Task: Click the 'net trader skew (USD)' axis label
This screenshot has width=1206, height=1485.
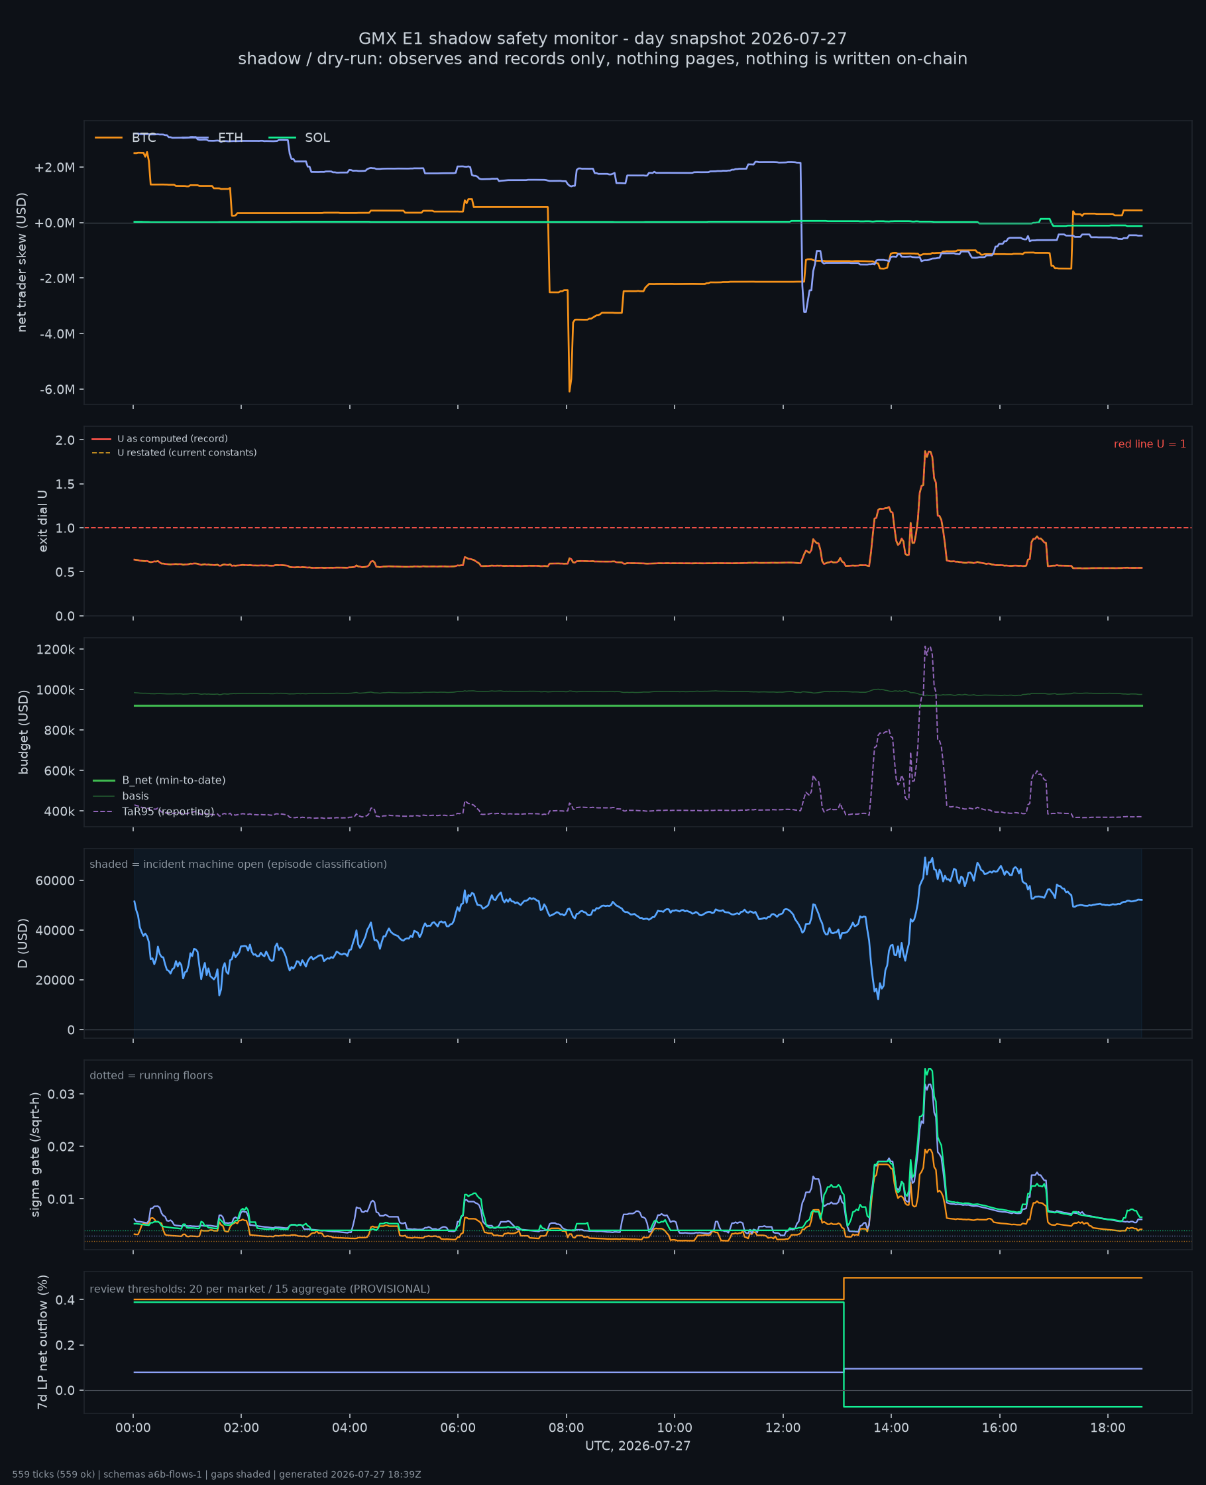Action: 21,262
